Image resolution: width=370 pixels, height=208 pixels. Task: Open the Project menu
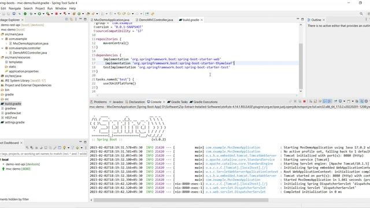[40, 8]
